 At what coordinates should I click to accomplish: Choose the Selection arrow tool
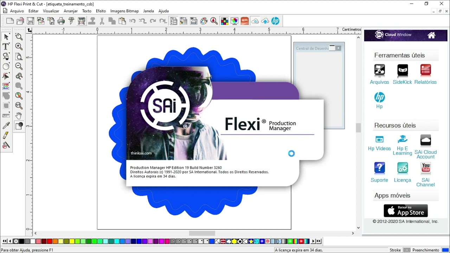pyautogui.click(x=6, y=37)
